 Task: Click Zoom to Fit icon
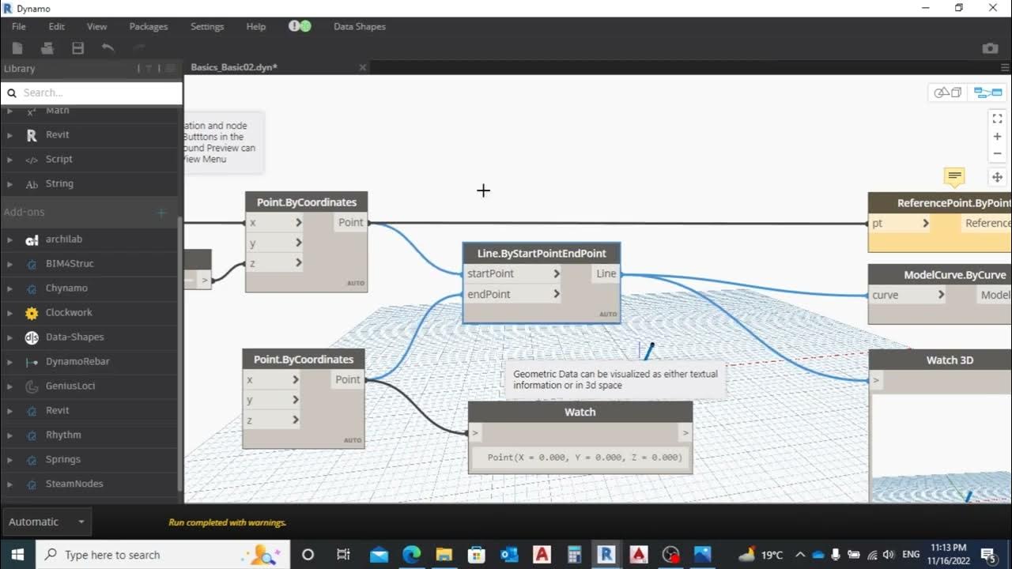click(997, 119)
